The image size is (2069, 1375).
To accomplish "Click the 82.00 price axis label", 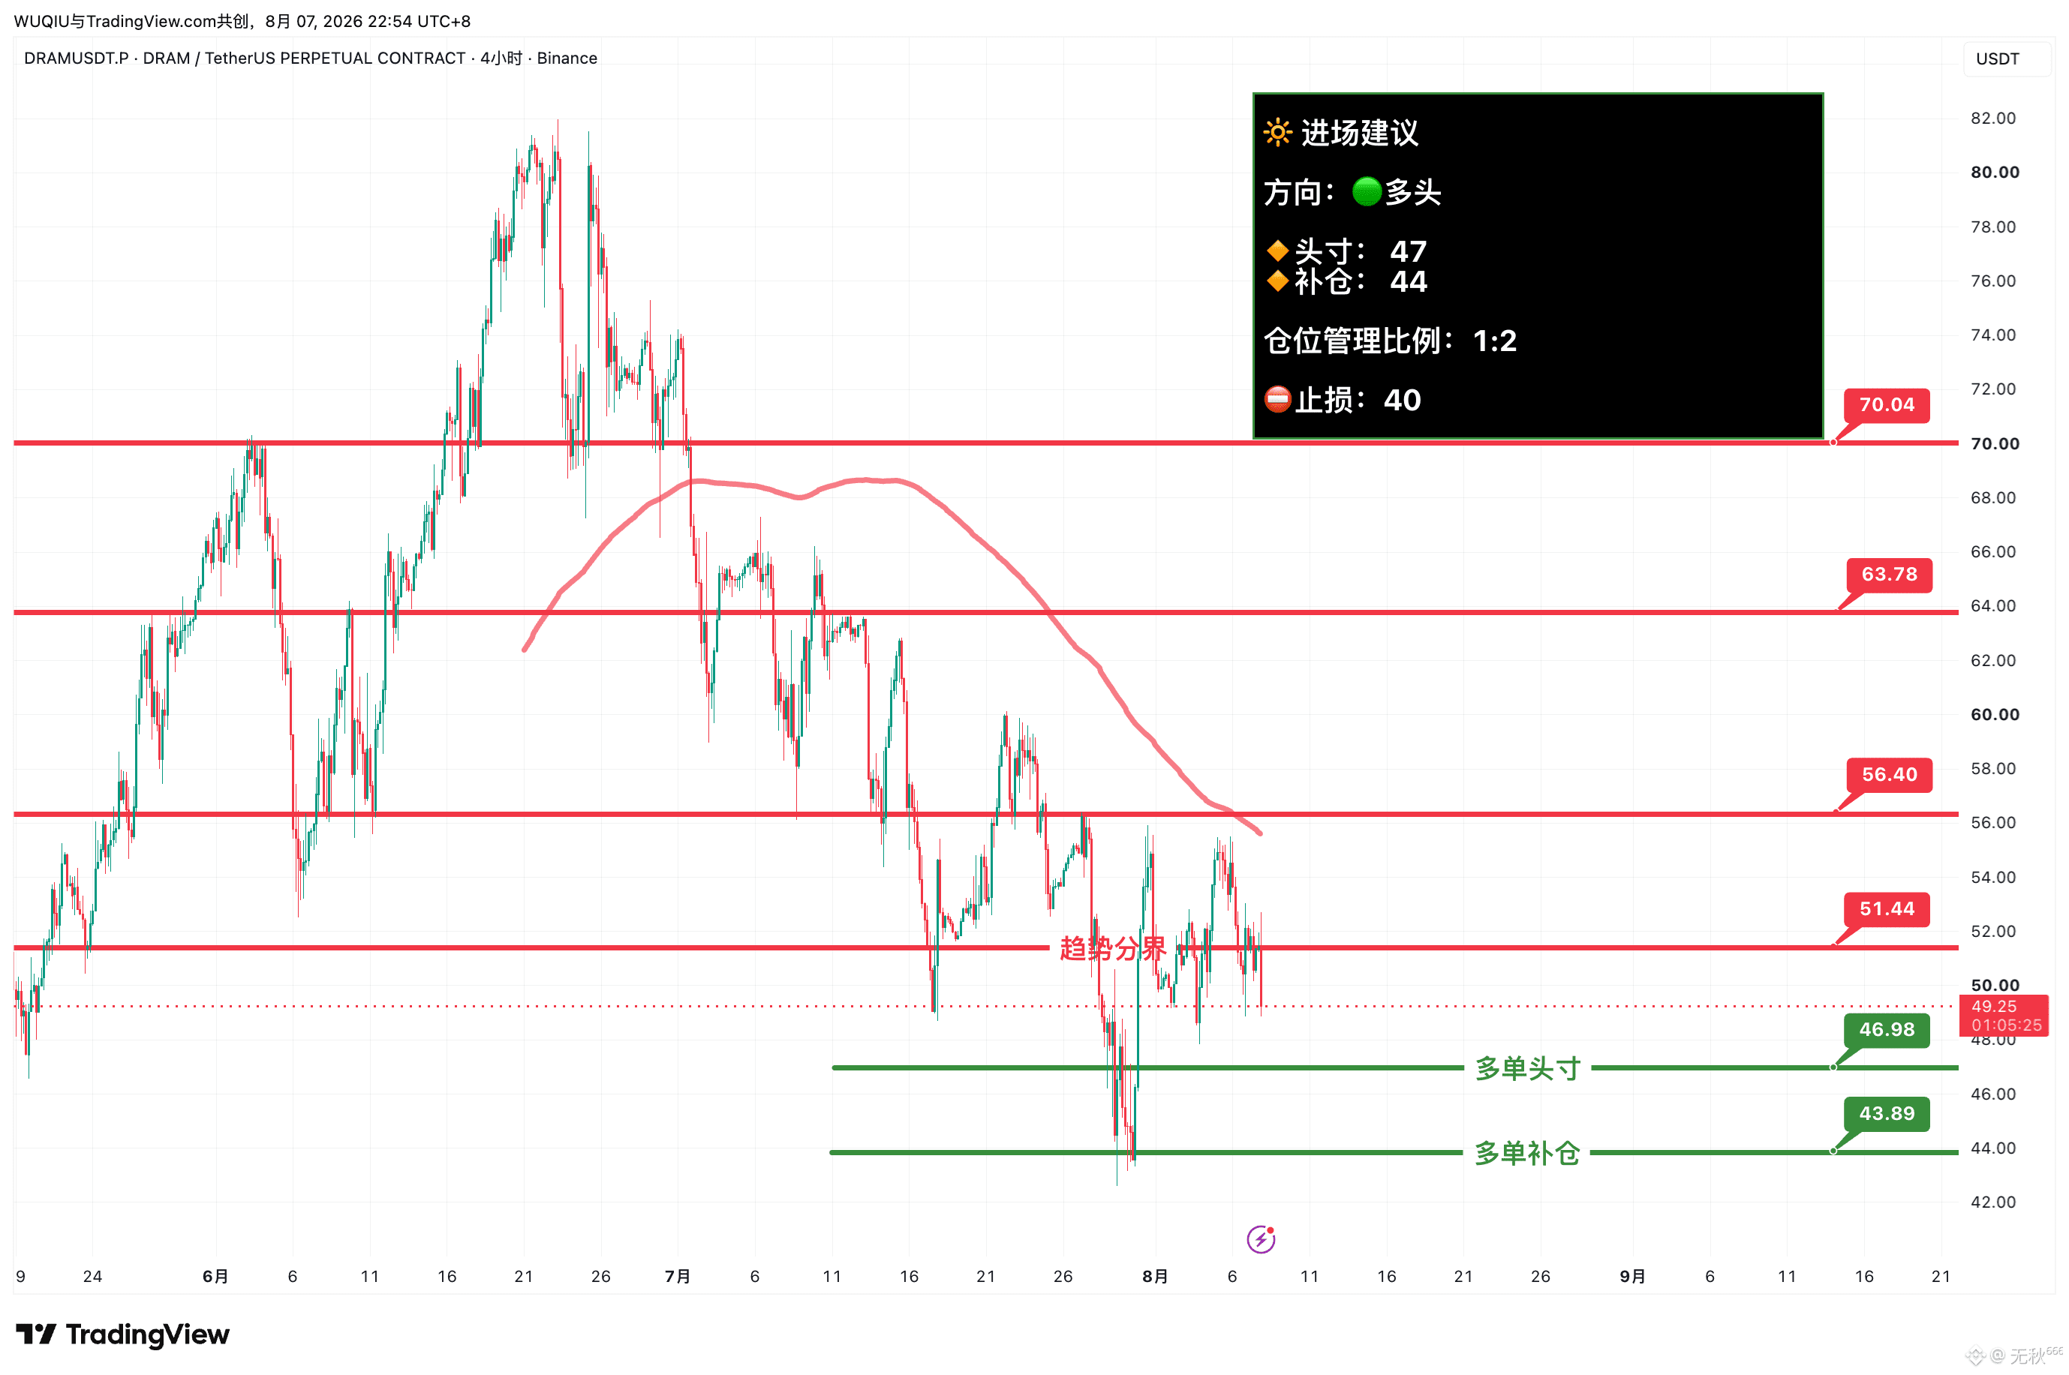I will (x=1992, y=119).
